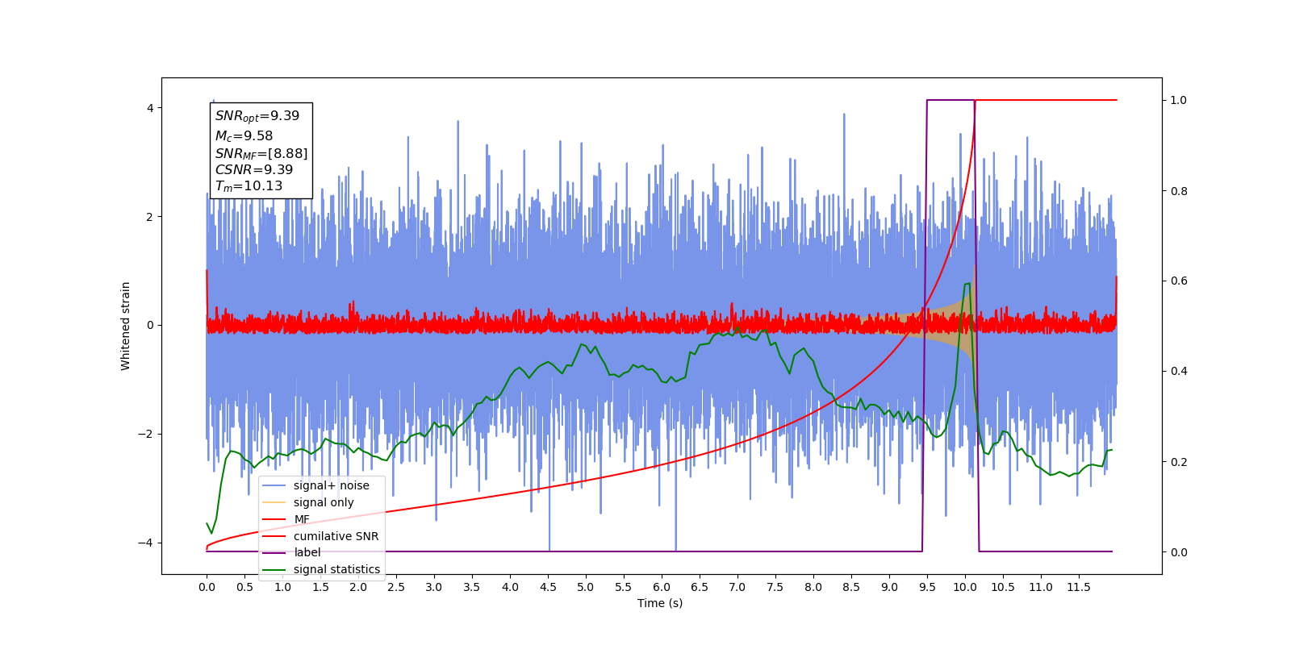
Task: Click left y-axis tick label −4
Action: (x=146, y=543)
